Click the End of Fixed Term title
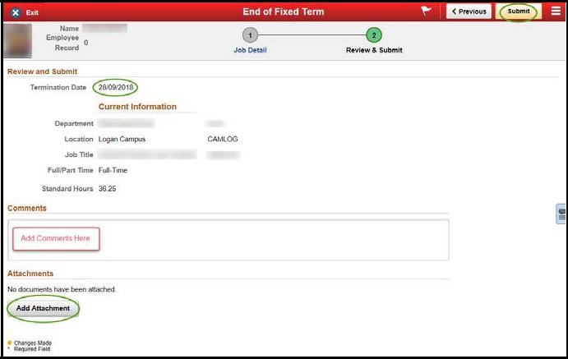The width and height of the screenshot is (568, 359). click(x=284, y=12)
